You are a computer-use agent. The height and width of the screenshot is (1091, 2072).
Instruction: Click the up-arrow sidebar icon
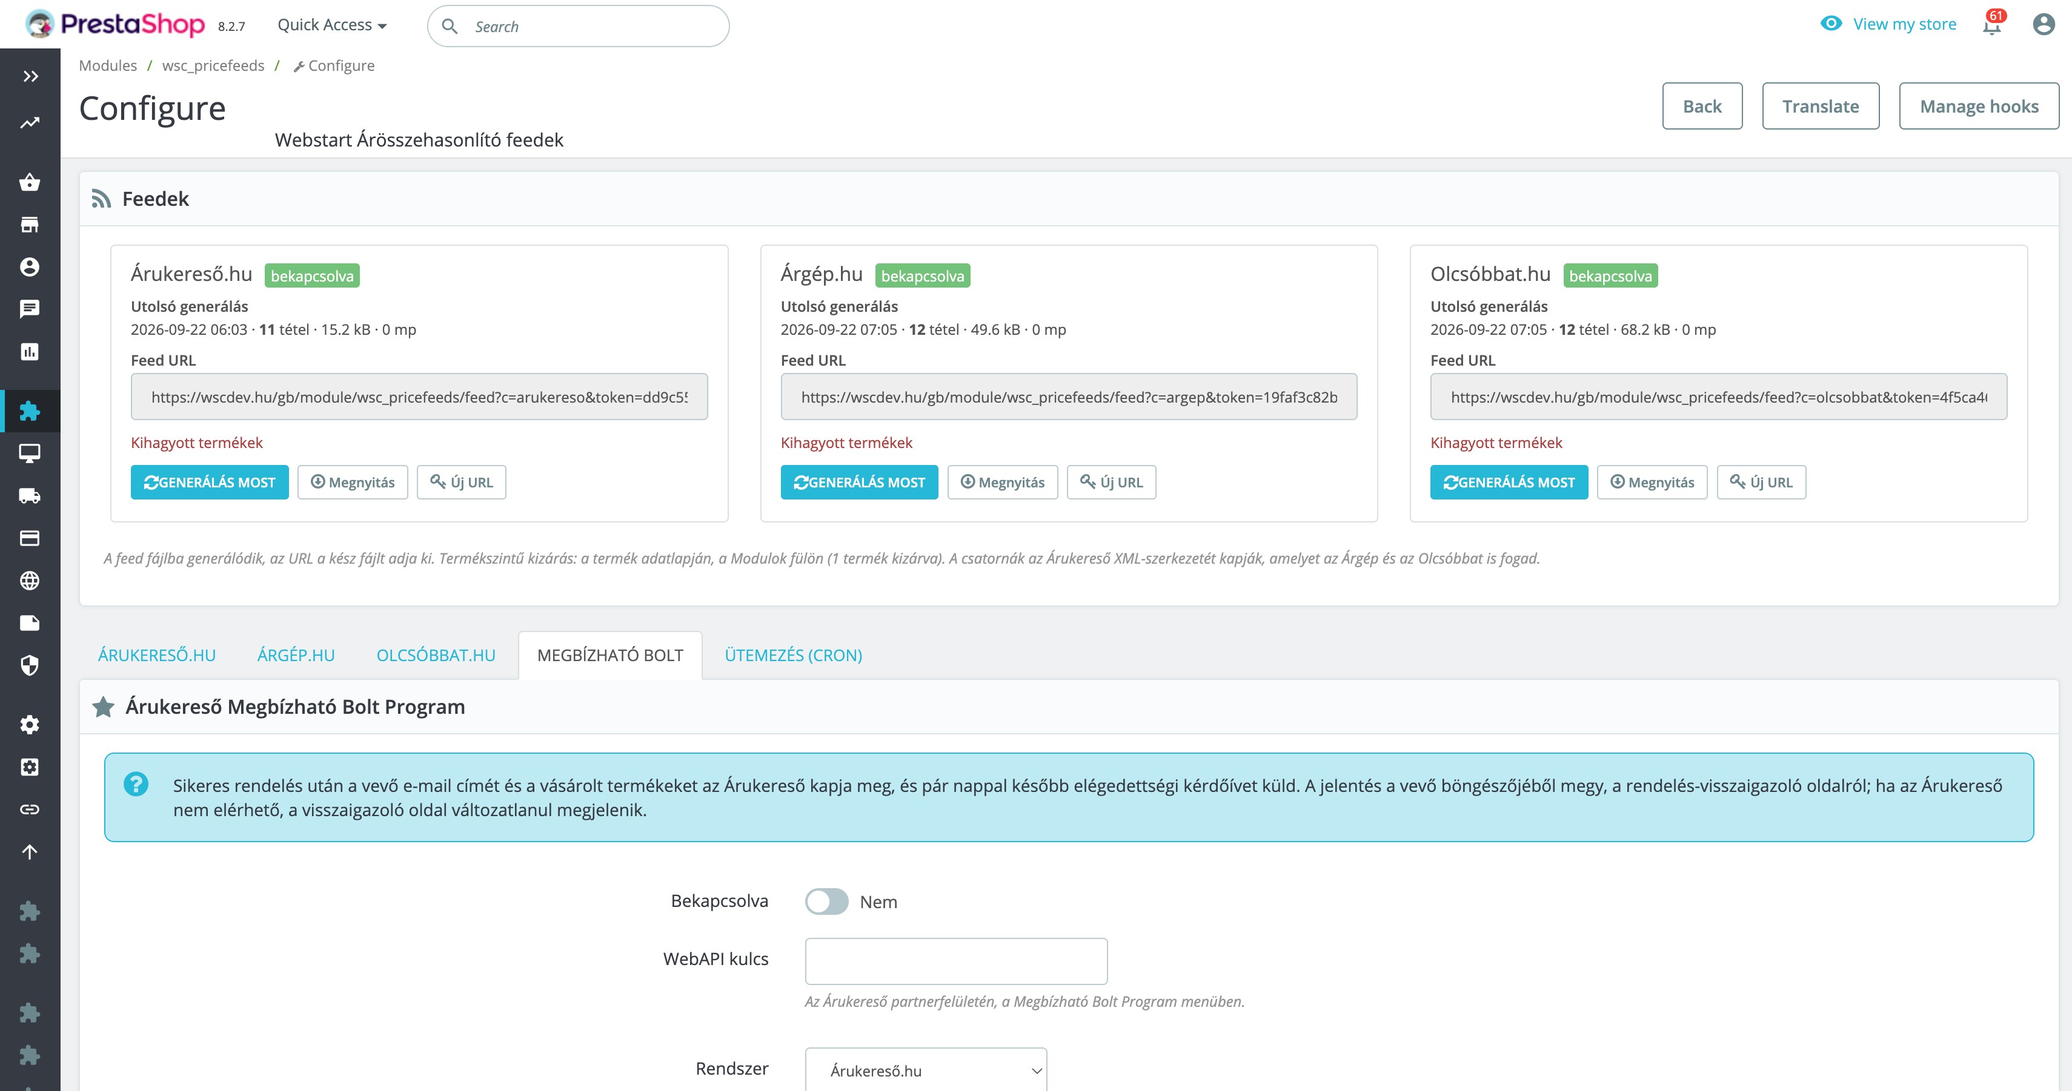point(30,851)
